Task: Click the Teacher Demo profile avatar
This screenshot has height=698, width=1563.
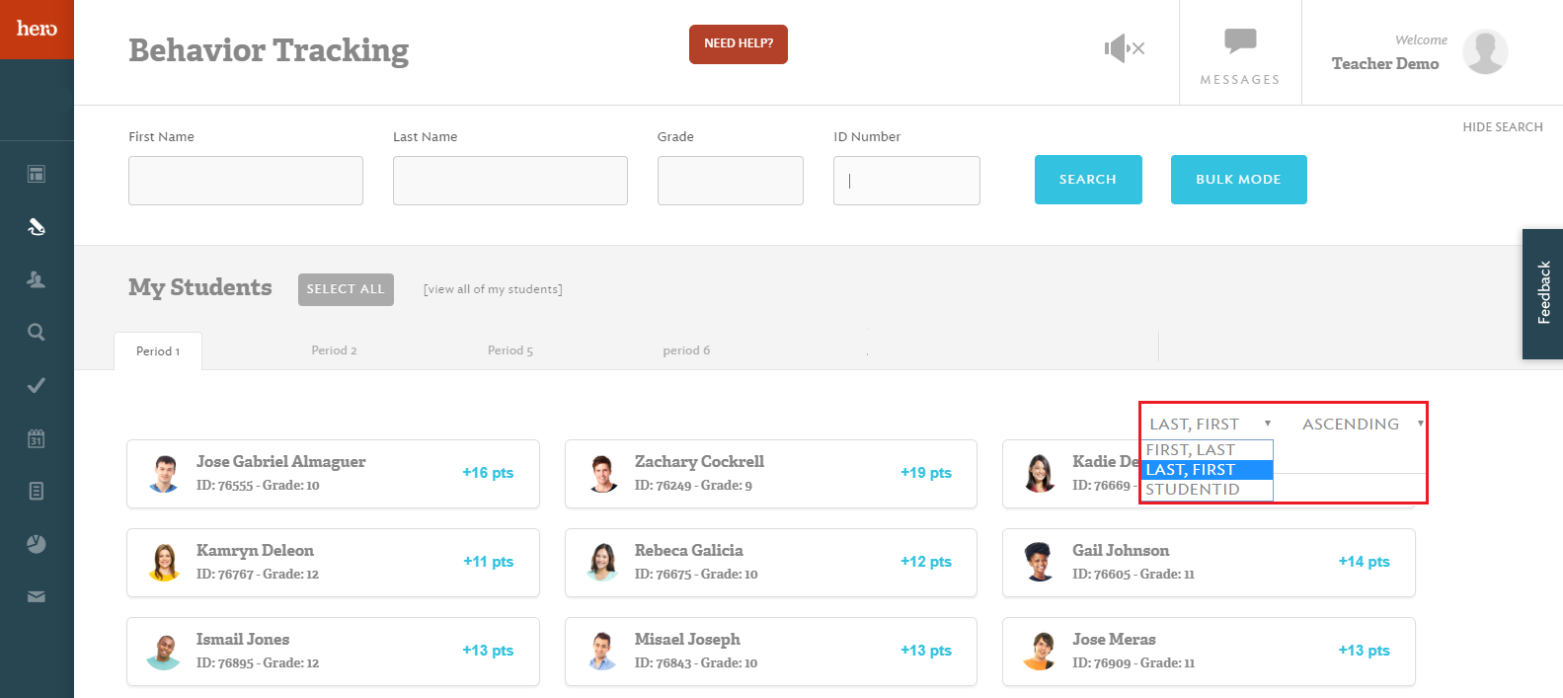Action: tap(1485, 51)
